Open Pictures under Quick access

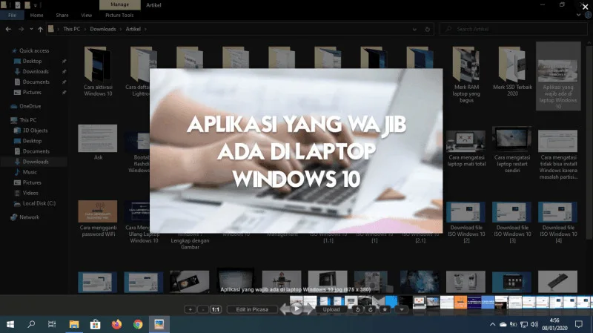pos(32,92)
